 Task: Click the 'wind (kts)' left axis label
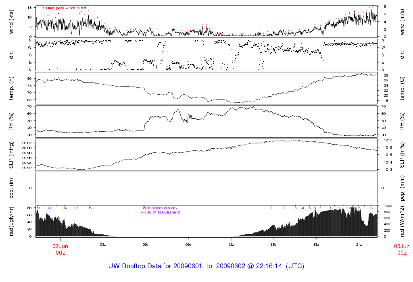[11, 21]
